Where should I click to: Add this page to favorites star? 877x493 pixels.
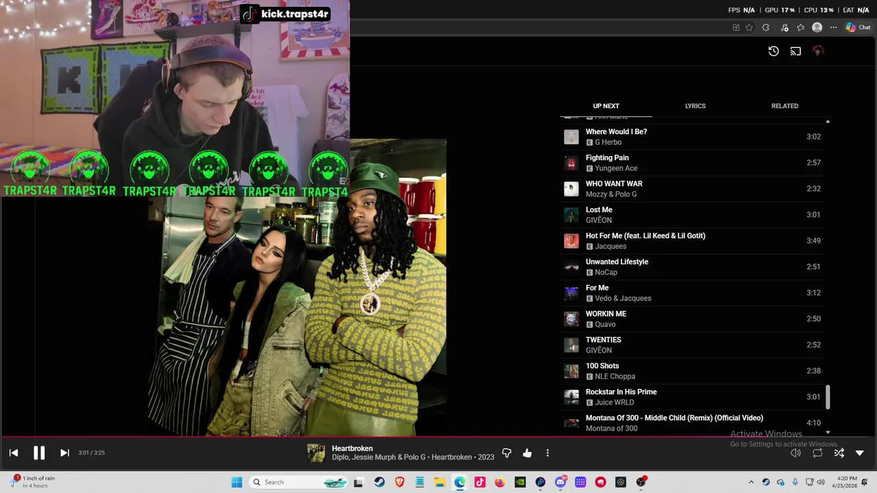[749, 27]
